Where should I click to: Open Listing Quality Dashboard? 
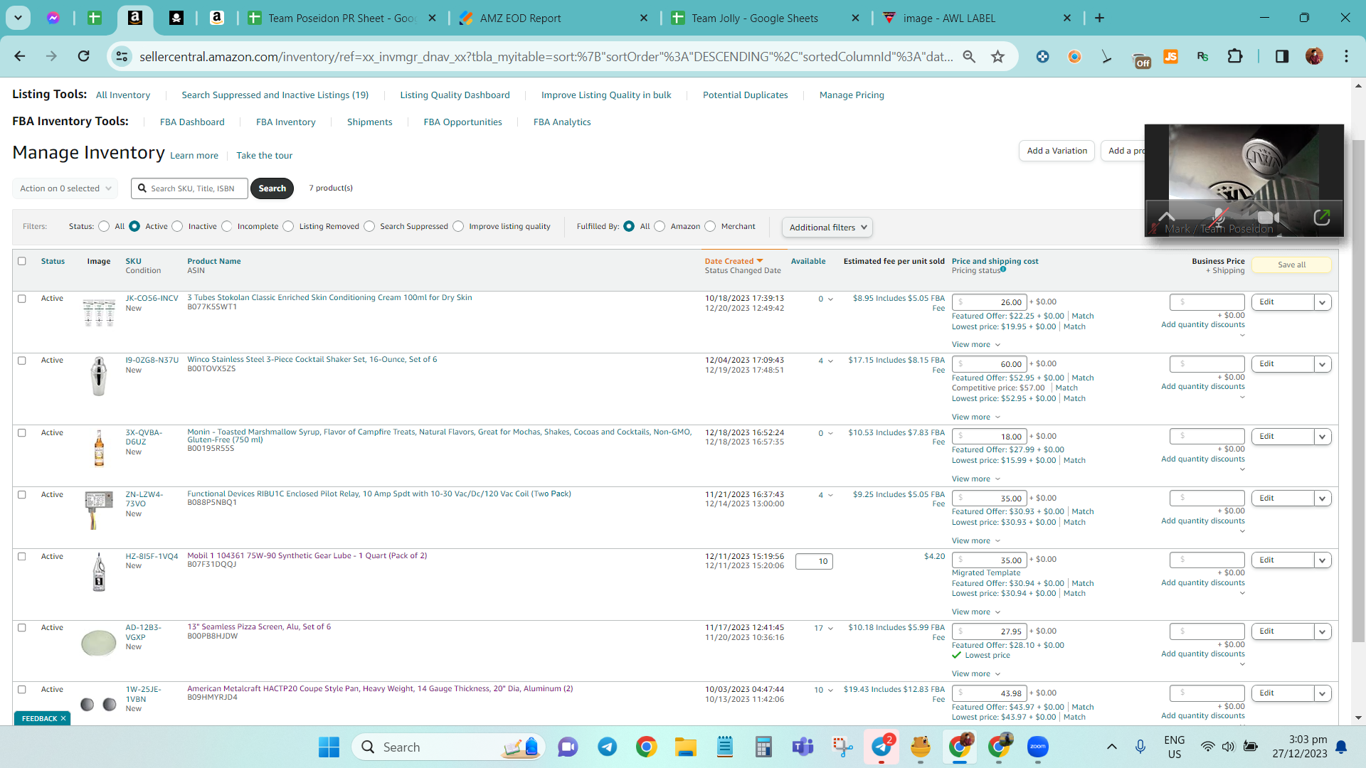click(455, 95)
